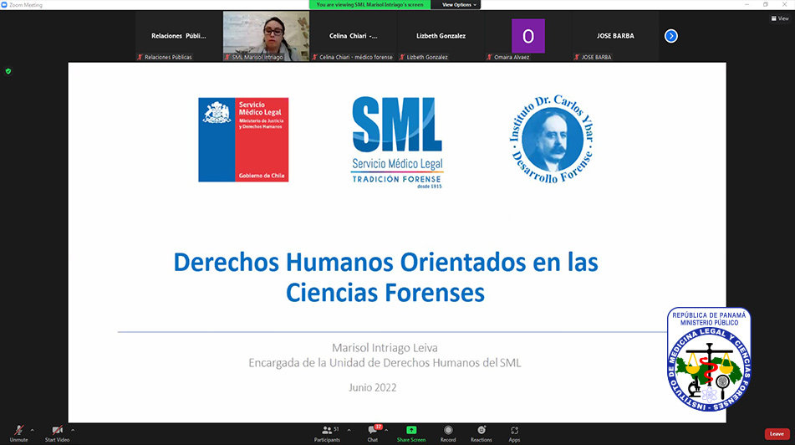Click the SML Servicio Médico Legal logo
Image resolution: width=795 pixels, height=445 pixels.
tap(398, 142)
